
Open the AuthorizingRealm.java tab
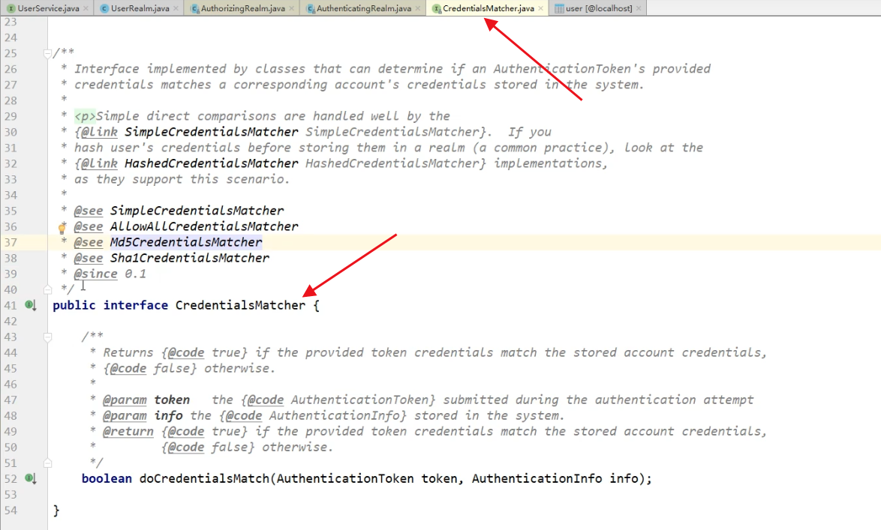242,8
